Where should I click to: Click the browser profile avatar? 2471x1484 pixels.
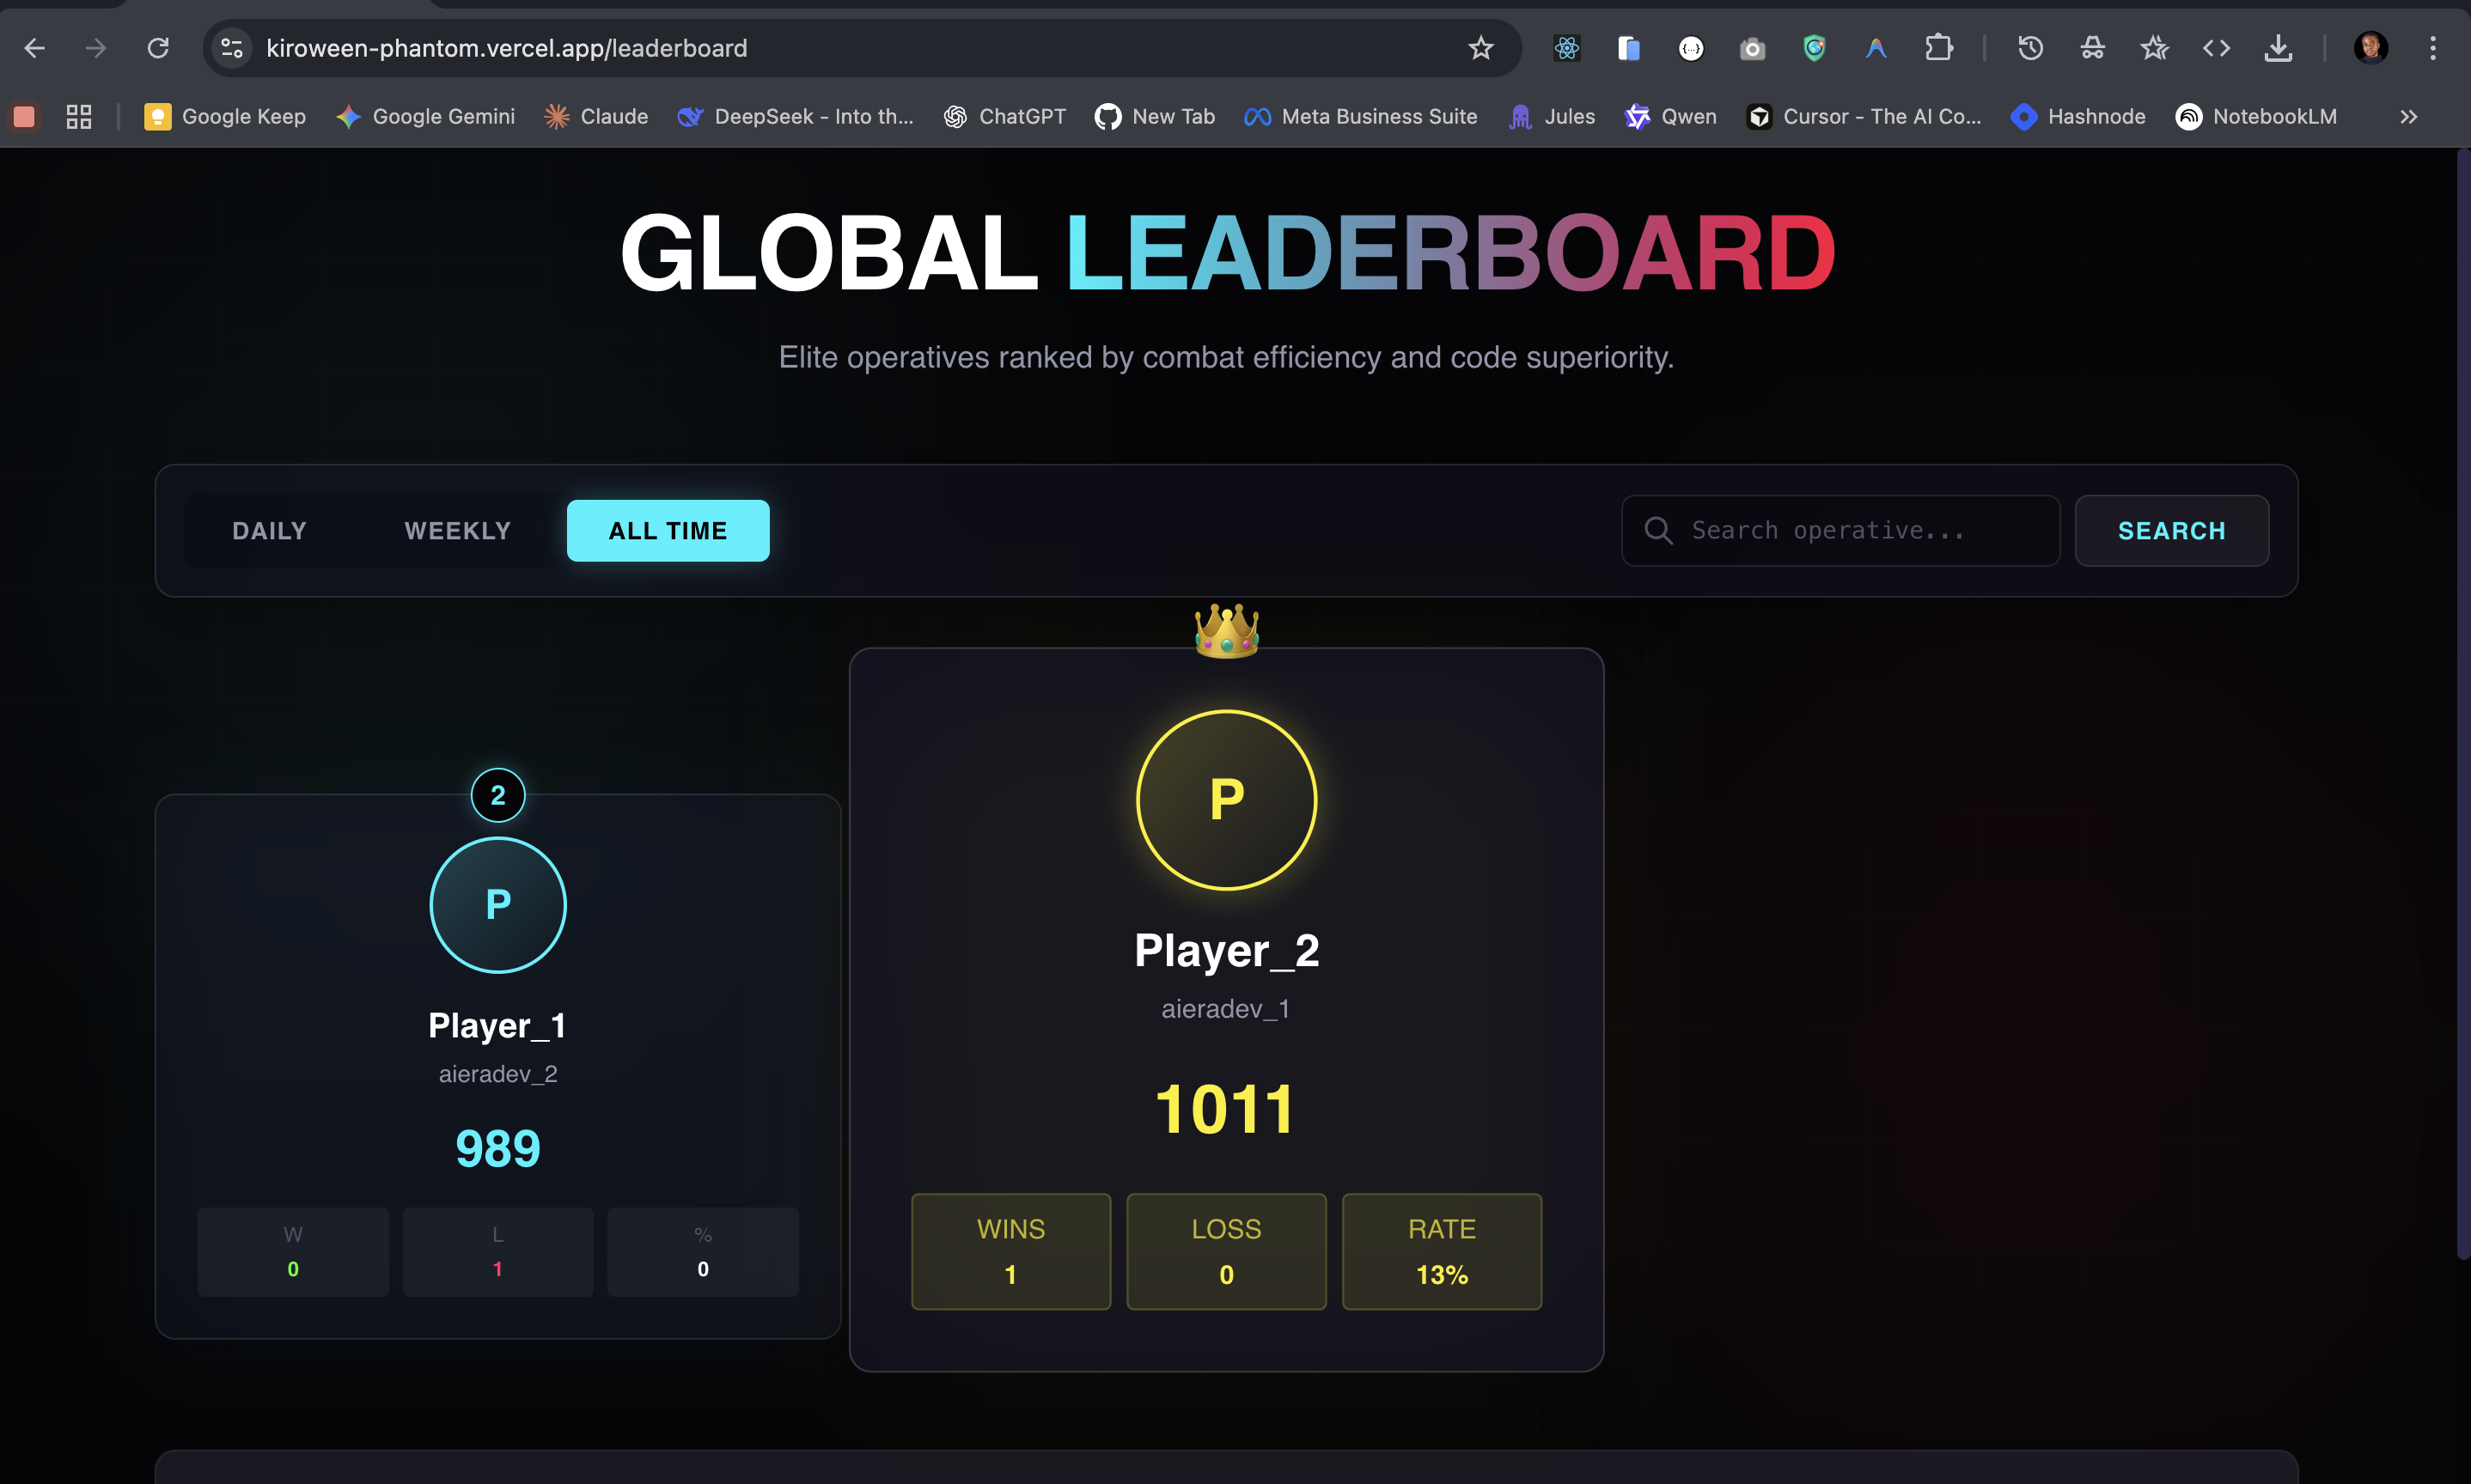2370,48
